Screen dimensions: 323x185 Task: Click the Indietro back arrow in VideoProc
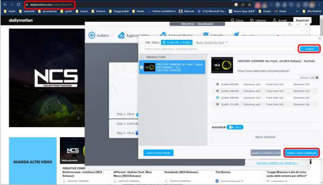[92, 35]
